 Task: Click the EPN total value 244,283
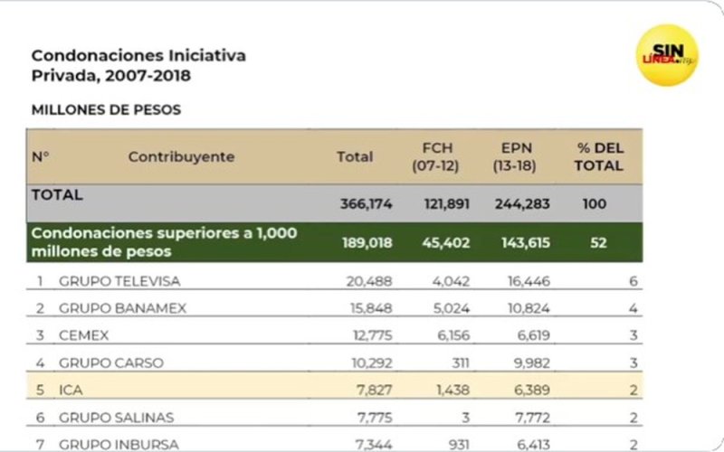point(522,204)
